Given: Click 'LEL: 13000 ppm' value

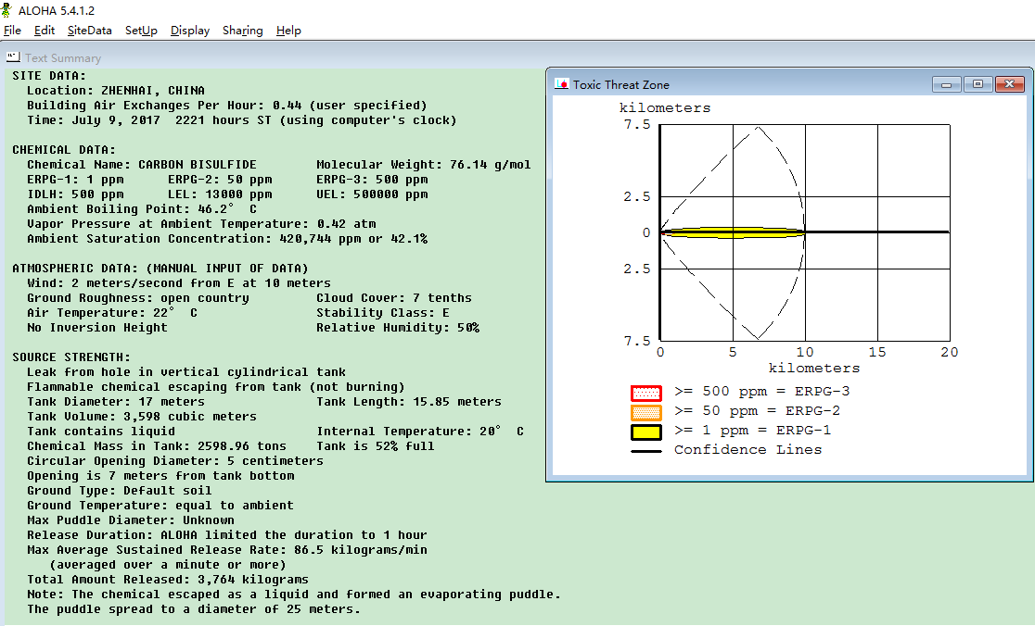Looking at the screenshot, I should [x=220, y=194].
